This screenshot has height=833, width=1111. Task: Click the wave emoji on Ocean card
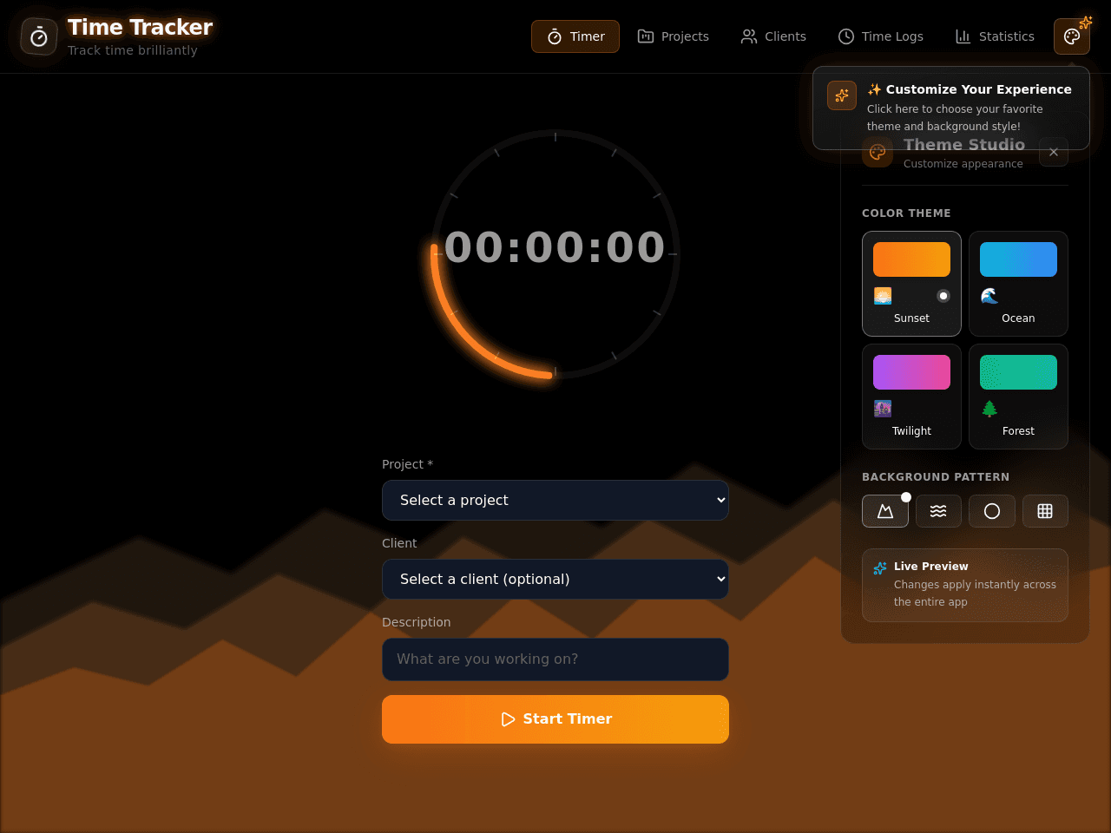(x=989, y=296)
